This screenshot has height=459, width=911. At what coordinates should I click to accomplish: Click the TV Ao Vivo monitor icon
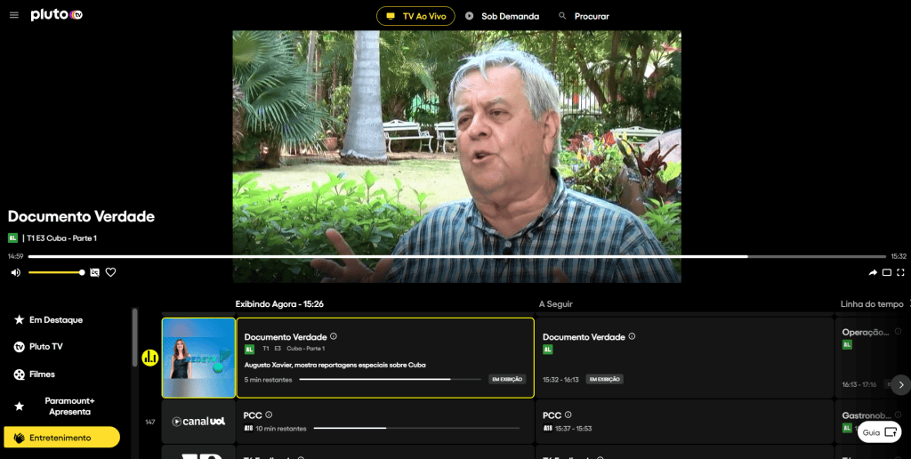(x=391, y=16)
